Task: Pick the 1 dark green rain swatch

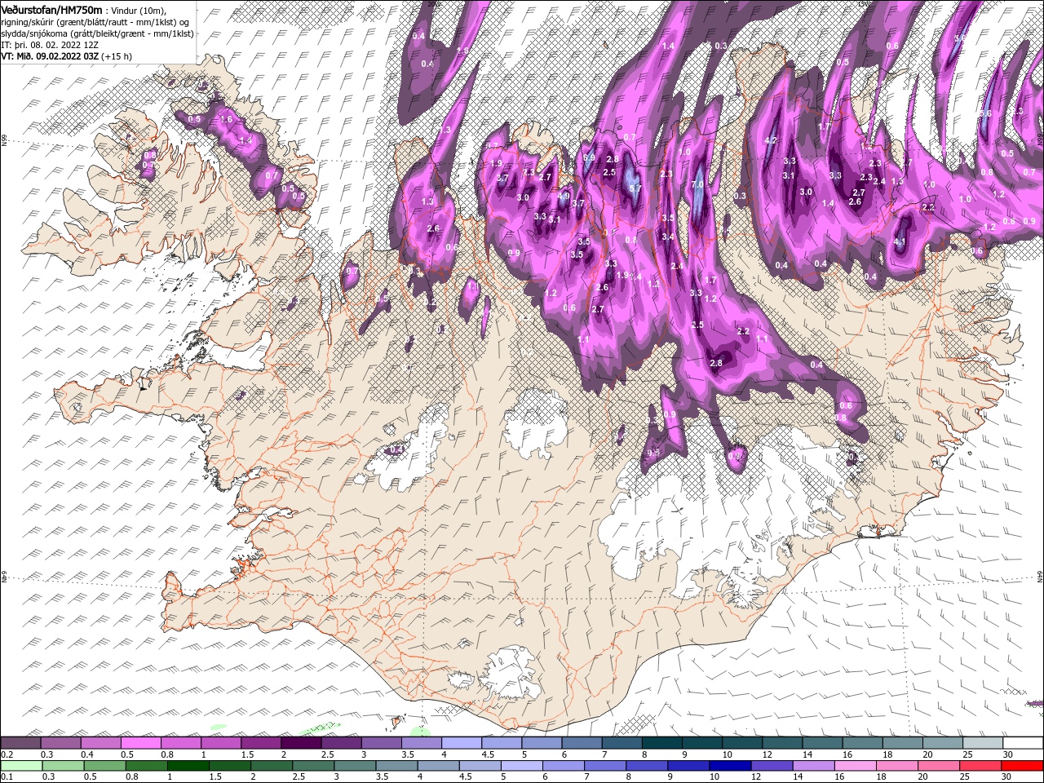Action: [x=187, y=765]
